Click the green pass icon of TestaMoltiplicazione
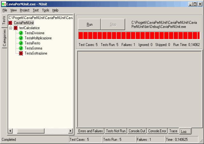 tap(21, 38)
